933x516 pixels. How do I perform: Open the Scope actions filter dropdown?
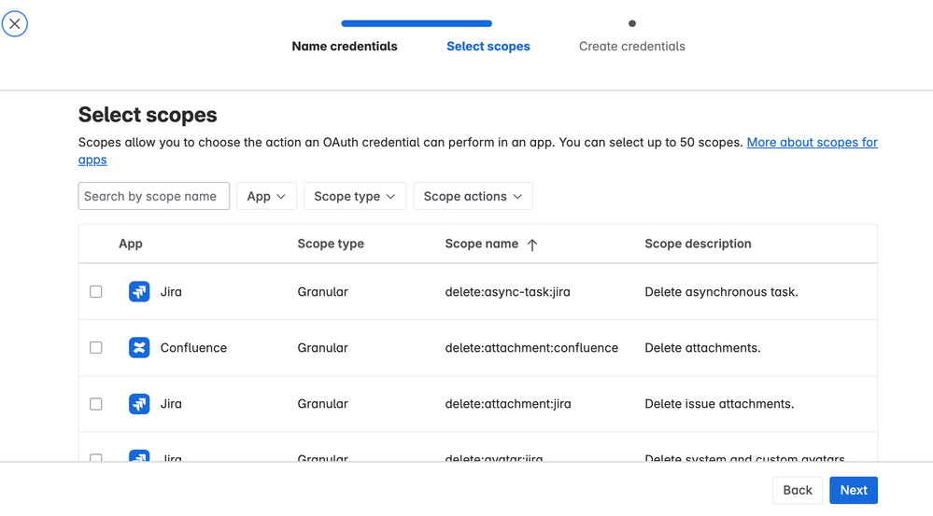[x=473, y=196]
